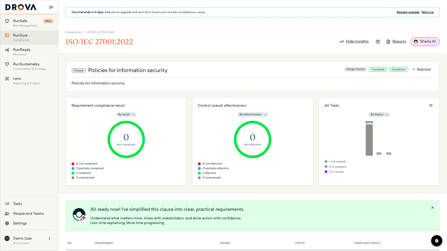Click the DROVA logo
Image resolution: width=447 pixels, height=251 pixels.
pyautogui.click(x=21, y=7)
